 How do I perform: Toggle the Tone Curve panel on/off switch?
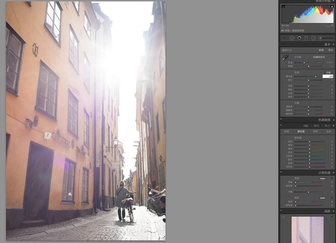[281, 120]
